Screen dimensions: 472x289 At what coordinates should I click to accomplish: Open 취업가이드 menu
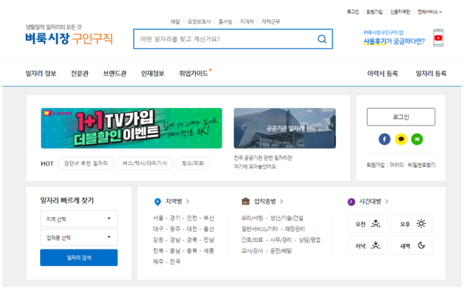[x=194, y=74]
